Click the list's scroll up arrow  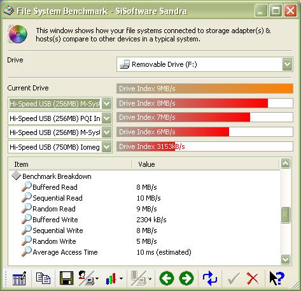pos(286,163)
